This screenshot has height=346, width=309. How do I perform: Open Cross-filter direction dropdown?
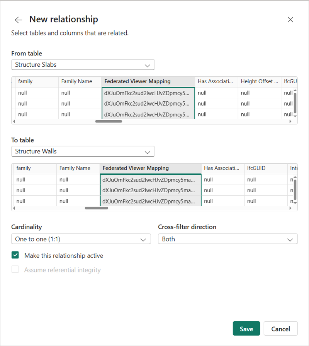pyautogui.click(x=228, y=239)
